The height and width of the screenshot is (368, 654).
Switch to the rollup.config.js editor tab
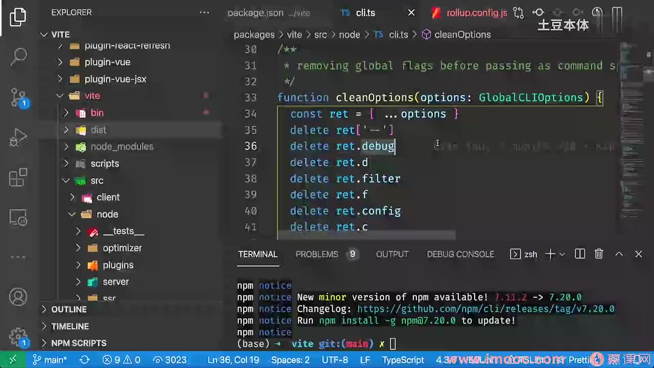[x=469, y=13]
